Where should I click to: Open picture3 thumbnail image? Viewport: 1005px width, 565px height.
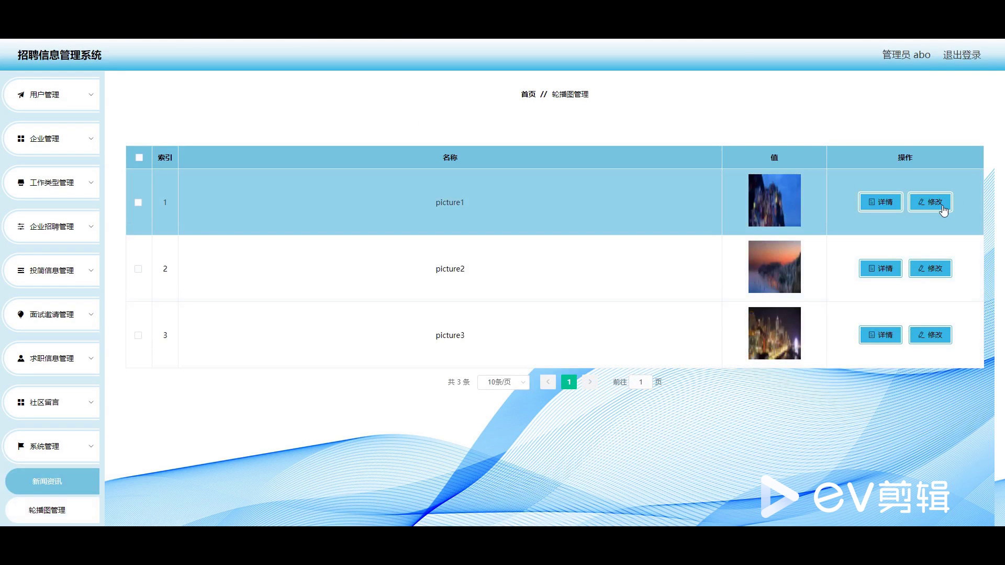[x=775, y=333]
